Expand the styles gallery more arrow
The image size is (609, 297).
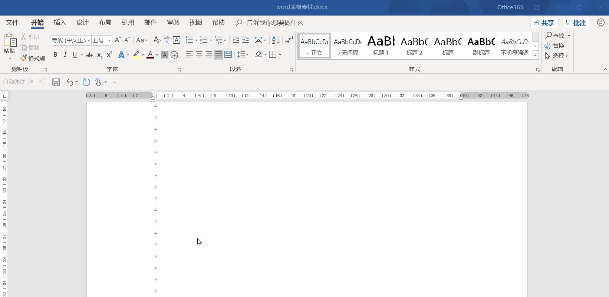pos(535,55)
